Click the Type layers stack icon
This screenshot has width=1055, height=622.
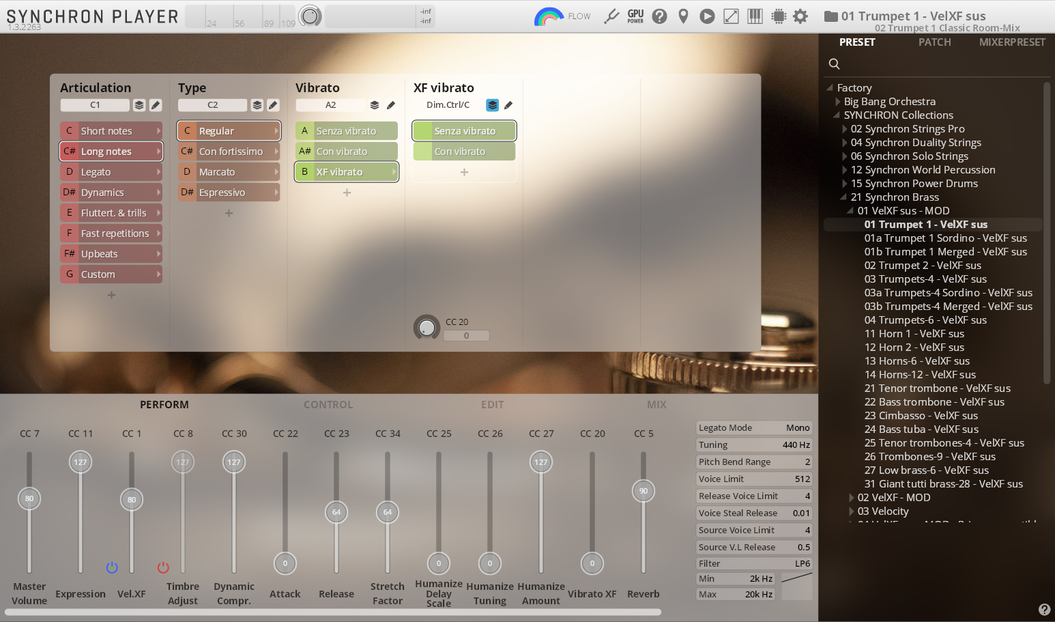coord(257,105)
